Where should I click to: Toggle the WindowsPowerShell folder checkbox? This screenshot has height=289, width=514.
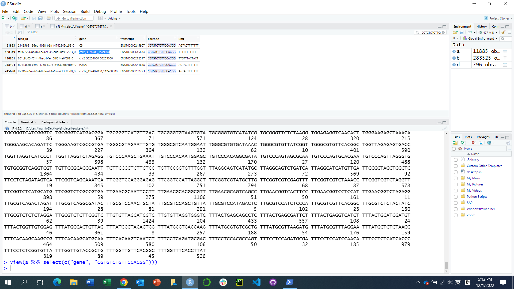456,209
